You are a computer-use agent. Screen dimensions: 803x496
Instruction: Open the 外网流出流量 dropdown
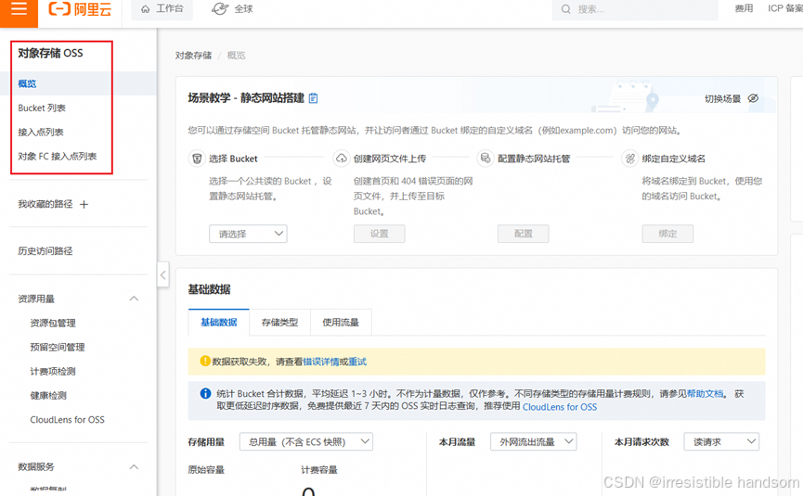pyautogui.click(x=534, y=442)
